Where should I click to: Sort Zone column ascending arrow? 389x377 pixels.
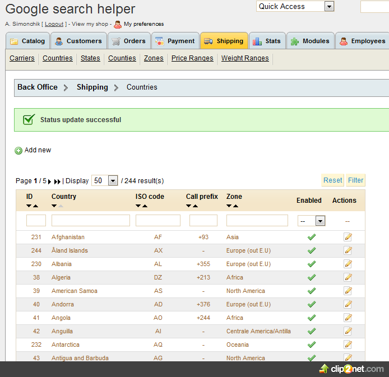coord(235,206)
